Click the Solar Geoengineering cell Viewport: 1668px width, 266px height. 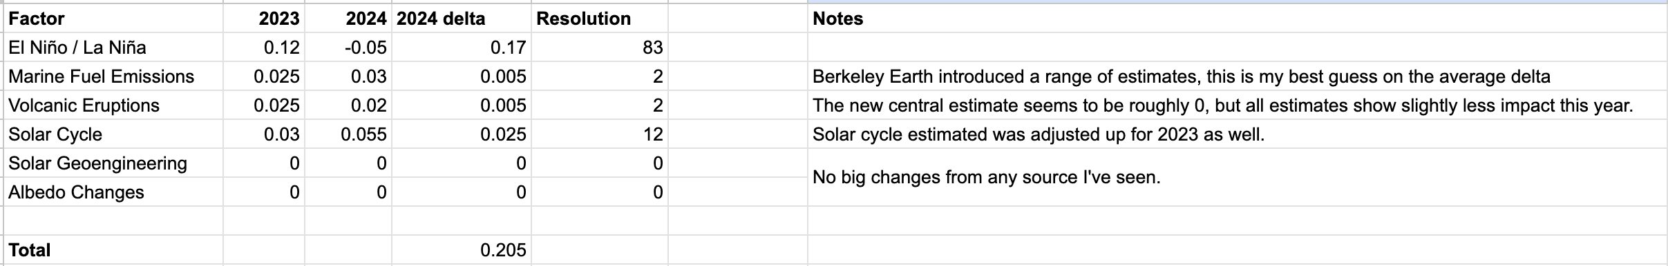pos(114,163)
